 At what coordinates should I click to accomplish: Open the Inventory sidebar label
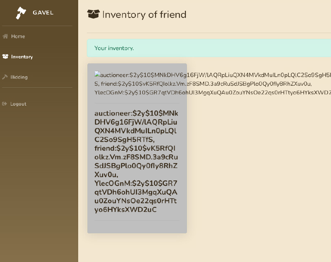click(x=22, y=57)
